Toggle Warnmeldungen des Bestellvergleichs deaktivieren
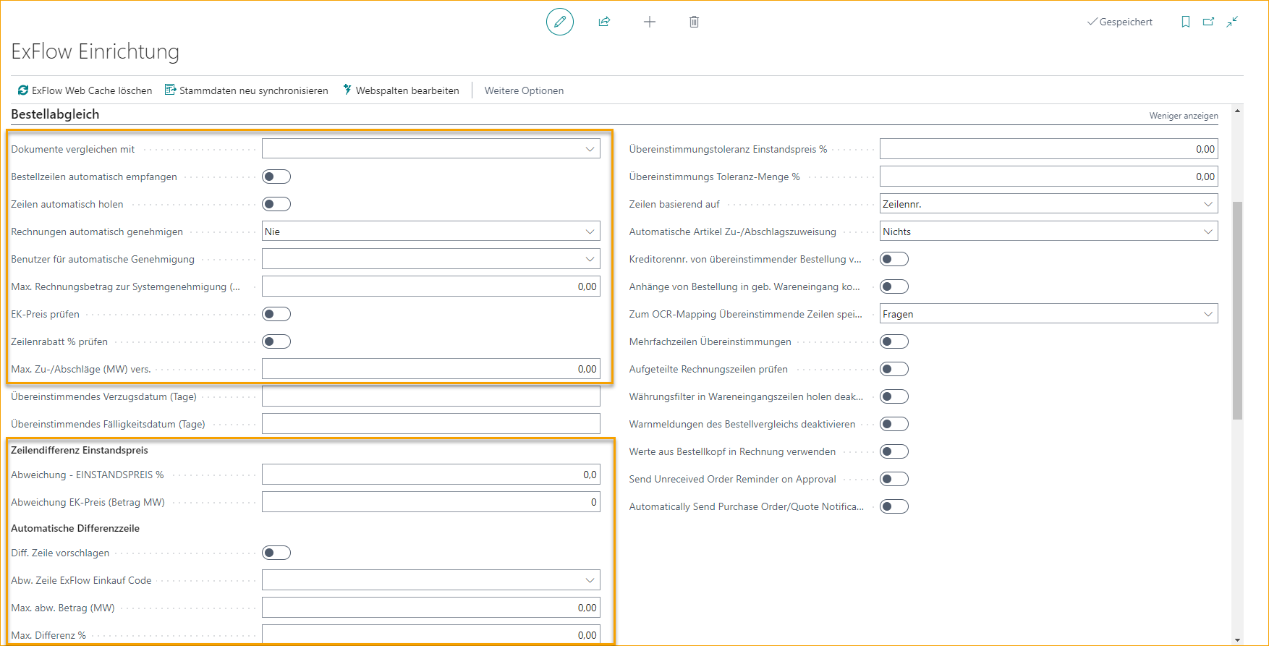Screen dimensions: 1269x646 (894, 424)
